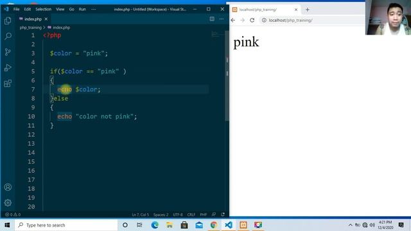Go forward in the browser

pos(243,20)
